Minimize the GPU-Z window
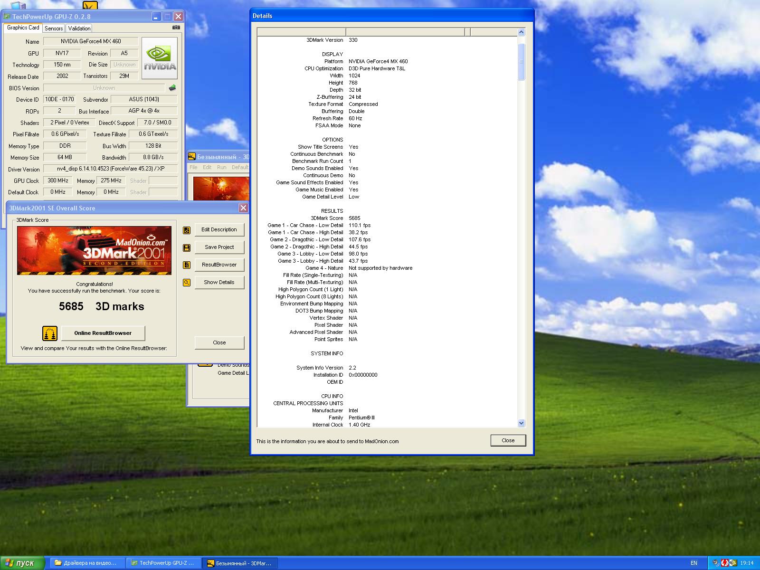The image size is (760, 570). 156,17
